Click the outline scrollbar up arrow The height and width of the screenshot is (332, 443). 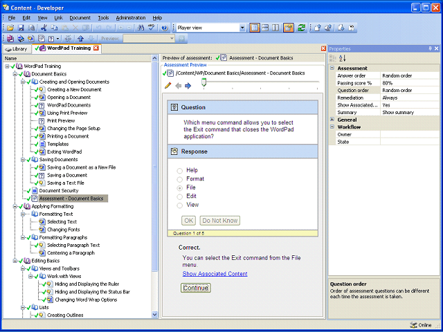(x=154, y=58)
